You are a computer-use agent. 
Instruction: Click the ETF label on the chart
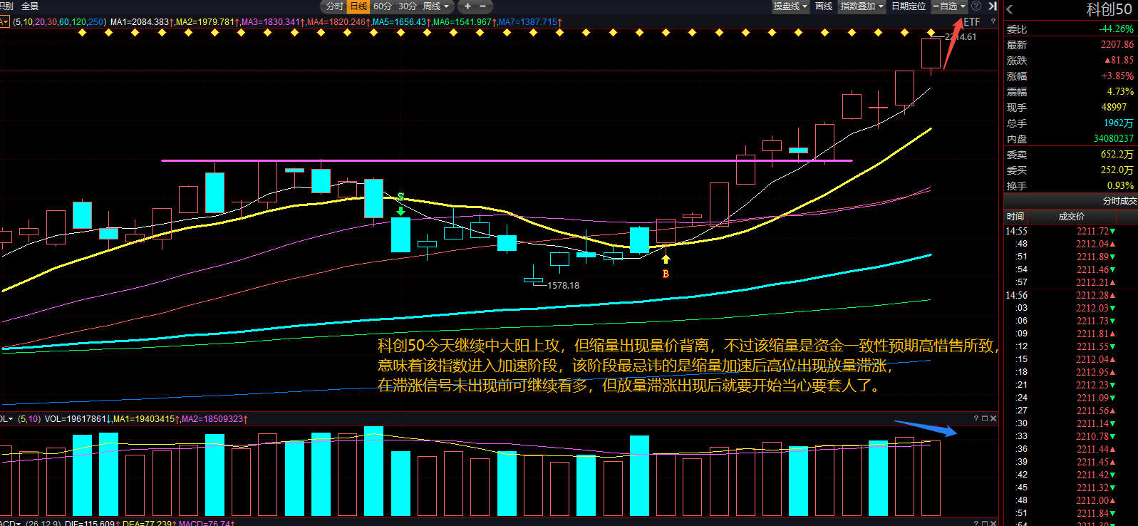972,22
